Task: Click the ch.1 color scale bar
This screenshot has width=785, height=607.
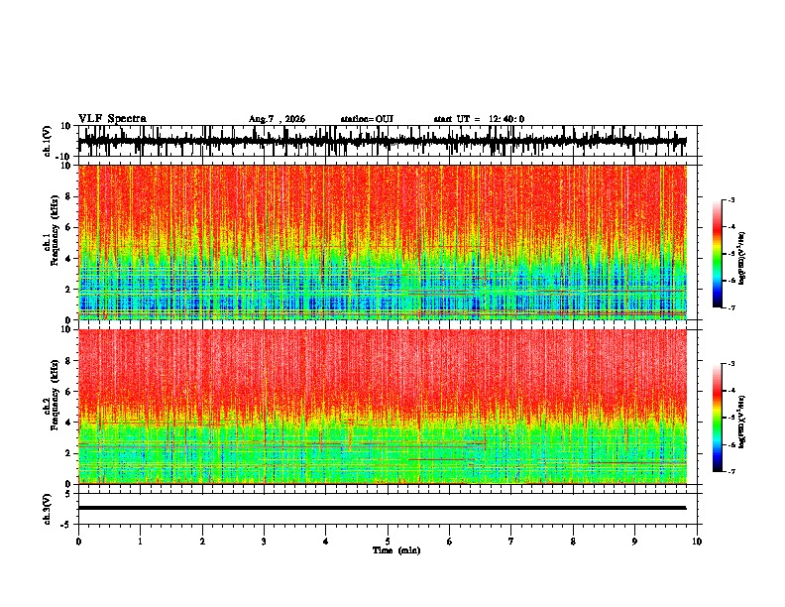Action: [x=717, y=254]
